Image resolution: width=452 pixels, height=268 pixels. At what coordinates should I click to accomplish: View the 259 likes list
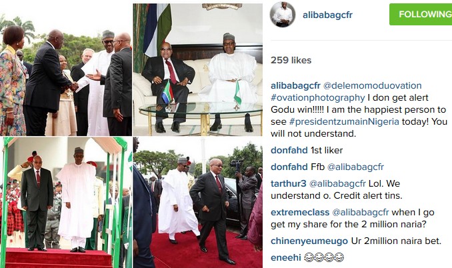291,60
